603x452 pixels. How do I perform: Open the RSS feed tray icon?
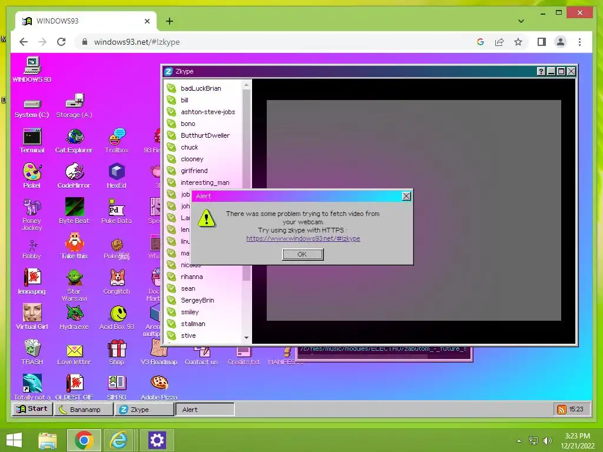pos(561,410)
